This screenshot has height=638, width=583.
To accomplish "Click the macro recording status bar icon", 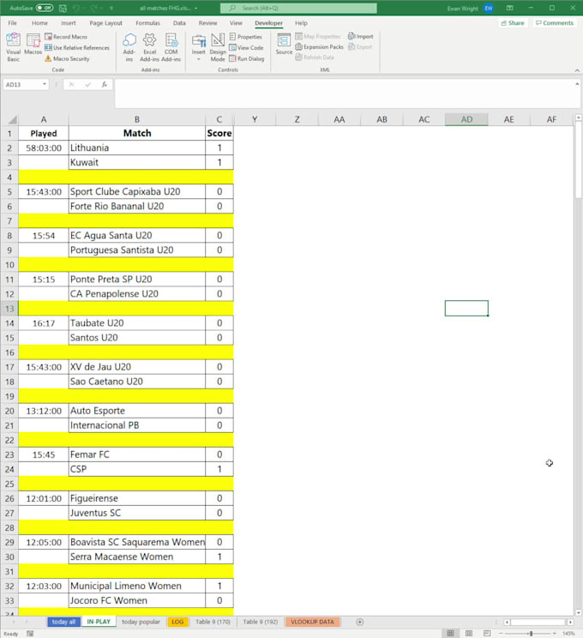I will tap(30, 634).
